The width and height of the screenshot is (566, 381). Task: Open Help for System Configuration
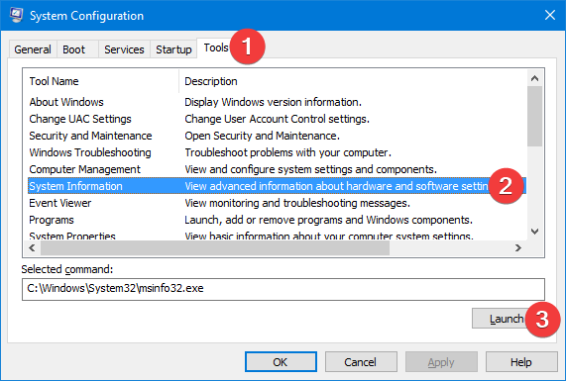[x=521, y=362]
